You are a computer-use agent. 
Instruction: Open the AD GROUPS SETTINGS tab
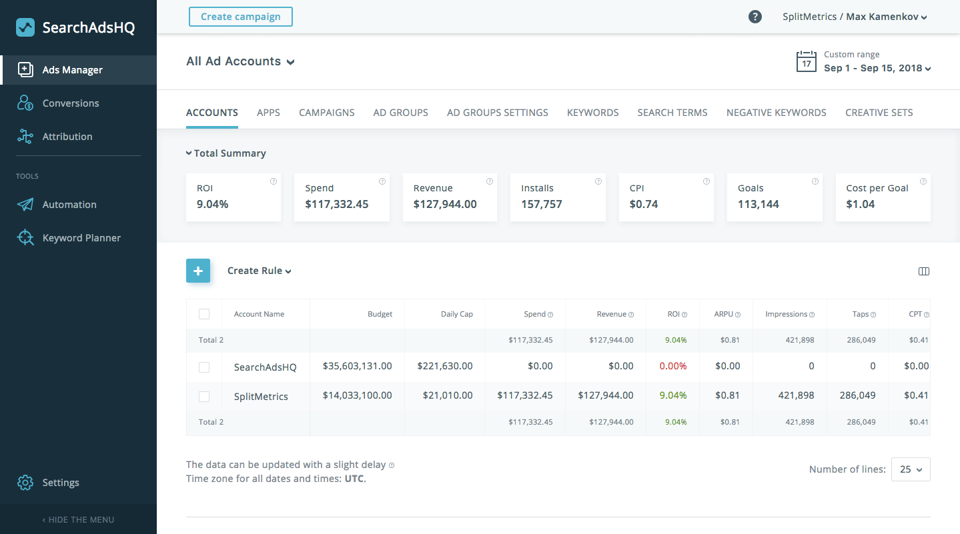coord(498,113)
